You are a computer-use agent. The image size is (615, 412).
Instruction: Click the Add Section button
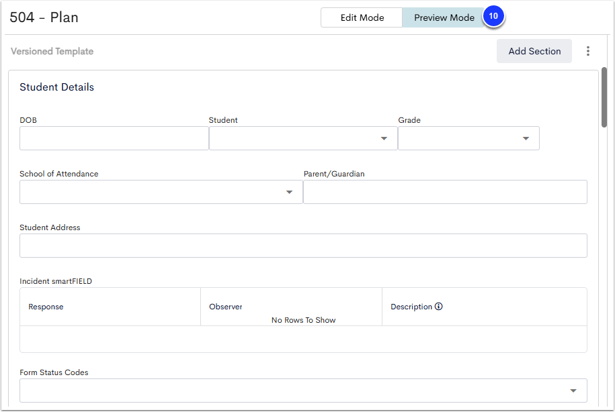[x=534, y=51]
